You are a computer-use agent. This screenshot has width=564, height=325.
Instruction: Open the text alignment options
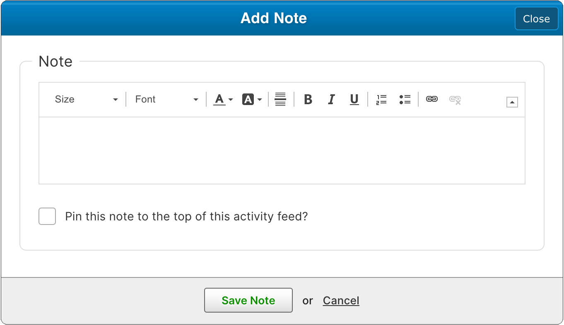(x=280, y=99)
